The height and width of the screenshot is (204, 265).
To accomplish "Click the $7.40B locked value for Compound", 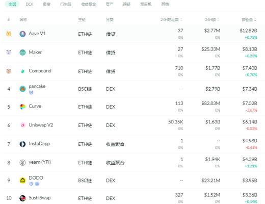I will [250, 68].
